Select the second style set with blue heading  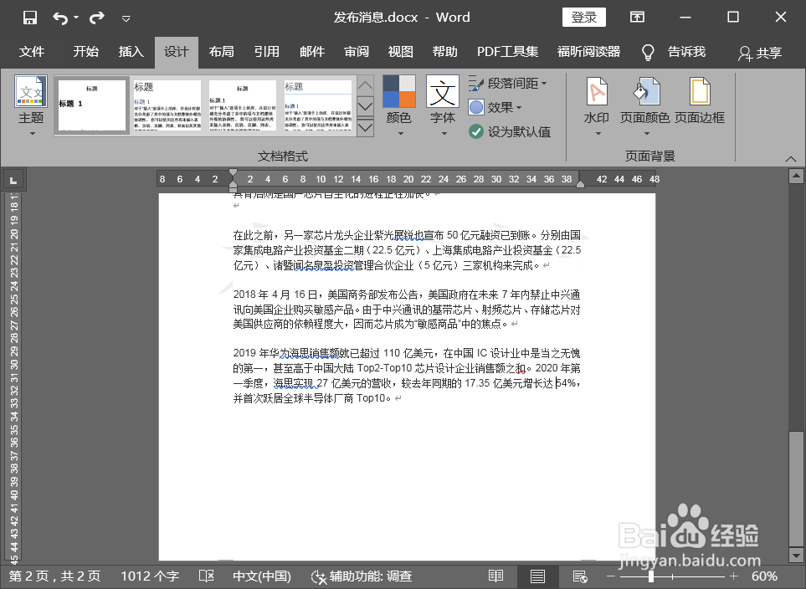[167, 105]
